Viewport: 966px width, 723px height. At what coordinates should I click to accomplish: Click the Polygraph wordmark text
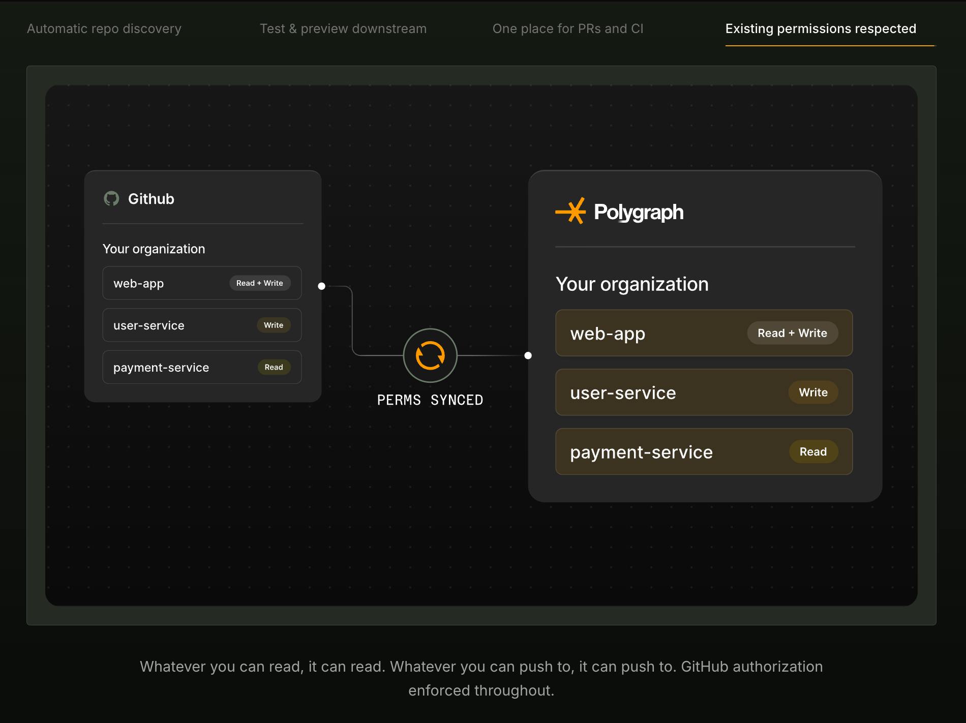point(639,212)
